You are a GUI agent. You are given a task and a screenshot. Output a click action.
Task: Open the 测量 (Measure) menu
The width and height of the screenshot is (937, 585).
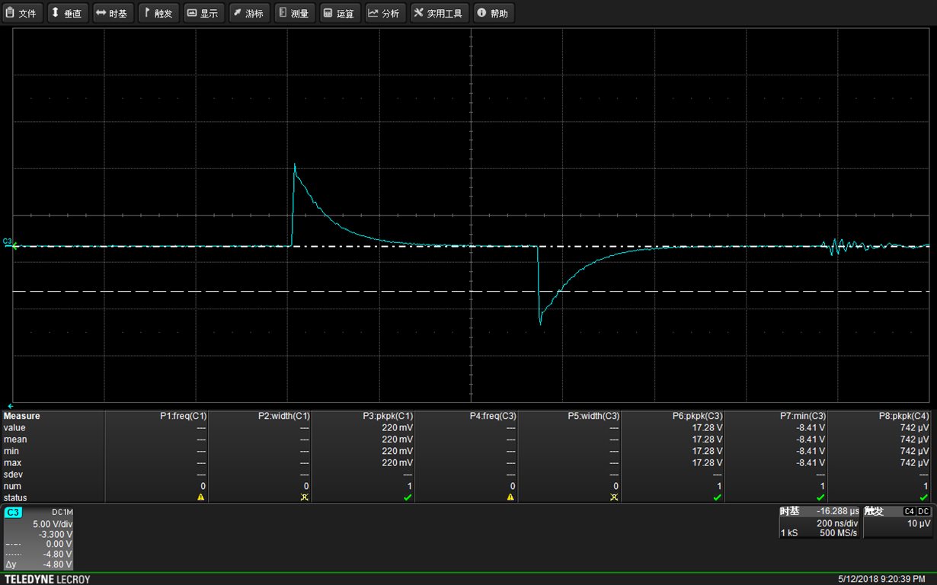(x=294, y=13)
